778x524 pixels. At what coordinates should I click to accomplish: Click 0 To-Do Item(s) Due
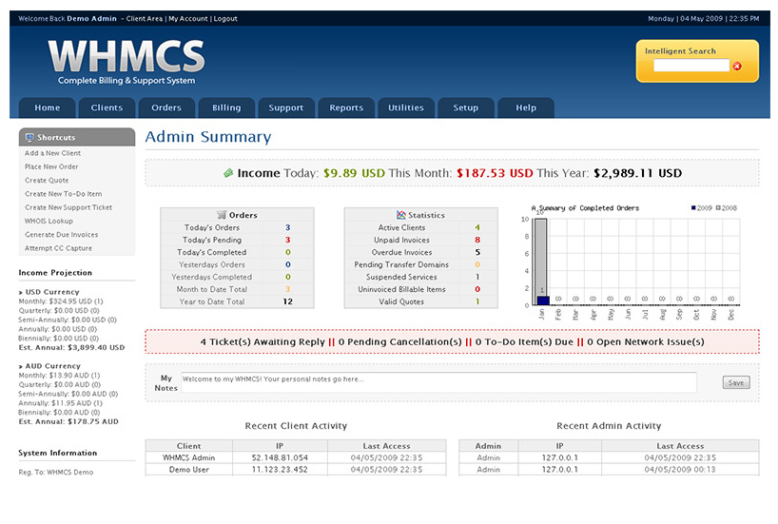(x=524, y=342)
